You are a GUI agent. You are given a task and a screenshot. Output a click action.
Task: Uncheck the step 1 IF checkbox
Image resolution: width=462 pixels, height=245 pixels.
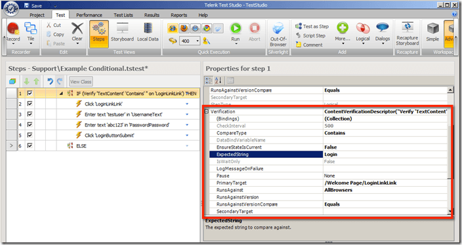(x=30, y=93)
